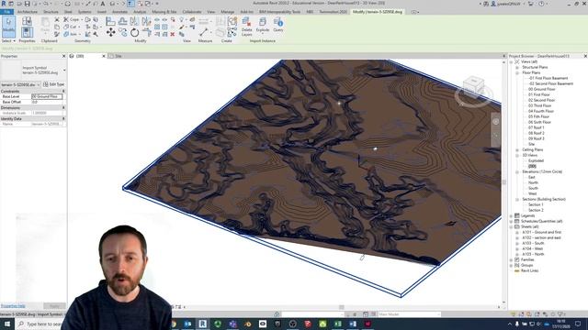The height and width of the screenshot is (330, 588).
Task: Open the Select dropdown below Modify
Action: (8, 40)
